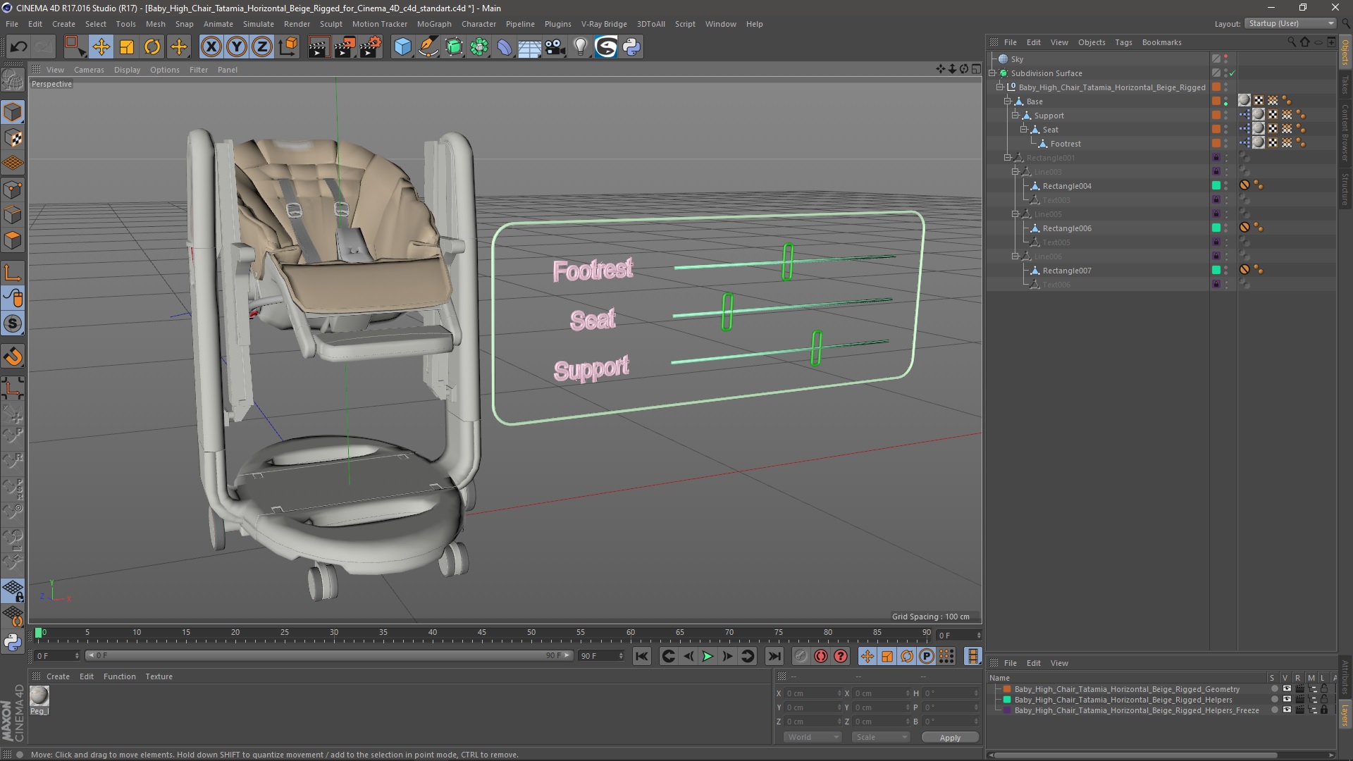Open the World coordinate system dropdown
Image resolution: width=1353 pixels, height=761 pixels.
coord(812,737)
